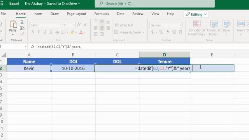Switch to the Draw tab

point(54,14)
